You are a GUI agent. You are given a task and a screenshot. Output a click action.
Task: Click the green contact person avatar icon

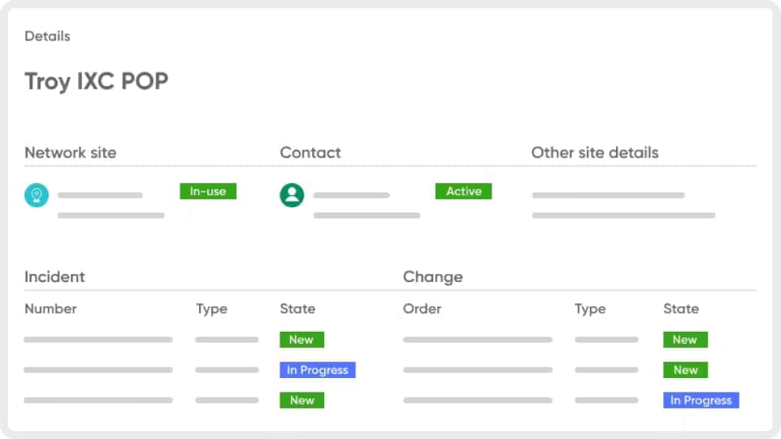point(292,195)
